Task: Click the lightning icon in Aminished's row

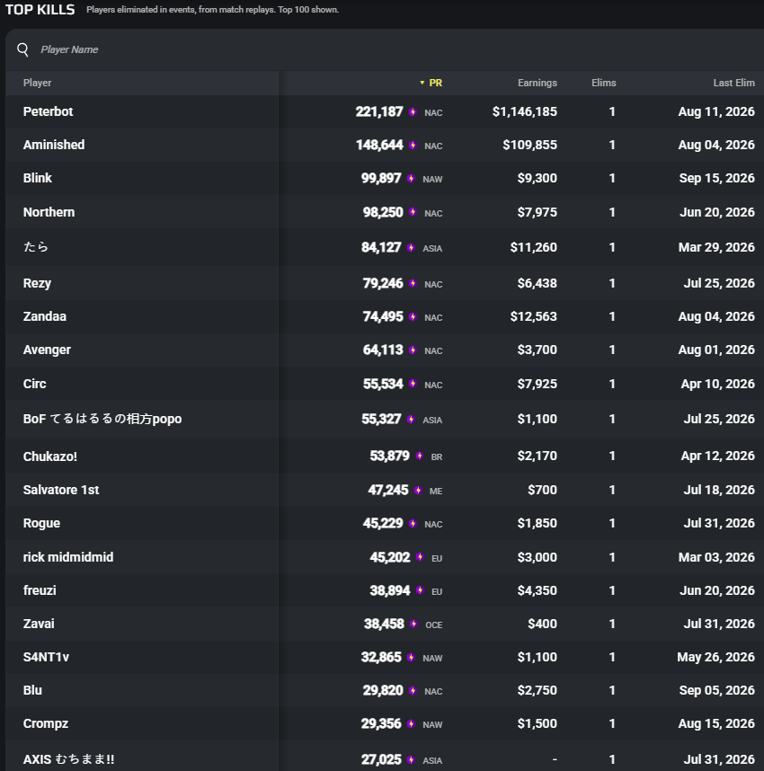Action: tap(413, 145)
